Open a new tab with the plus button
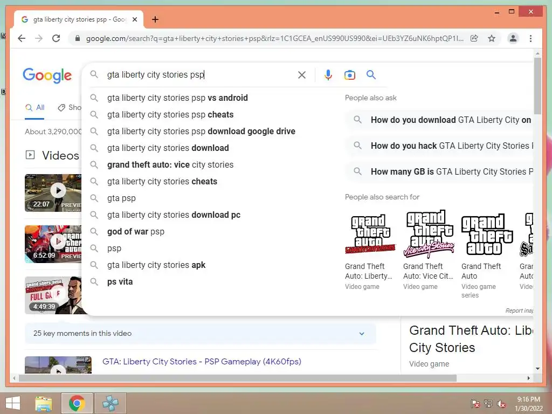This screenshot has height=414, width=552. (x=155, y=19)
